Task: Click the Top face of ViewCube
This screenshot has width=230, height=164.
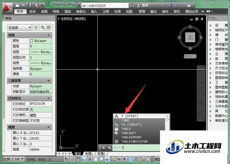Action: [190, 37]
